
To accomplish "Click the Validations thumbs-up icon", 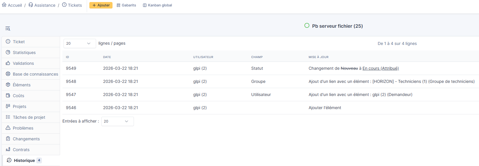I will tap(8, 63).
